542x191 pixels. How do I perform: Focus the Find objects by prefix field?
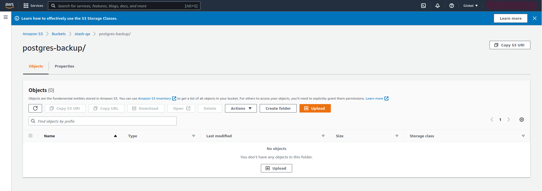[102, 121]
